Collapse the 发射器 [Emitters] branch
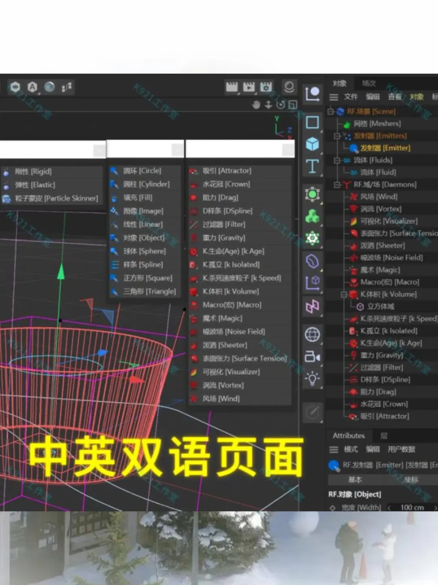The height and width of the screenshot is (585, 438). tap(337, 136)
